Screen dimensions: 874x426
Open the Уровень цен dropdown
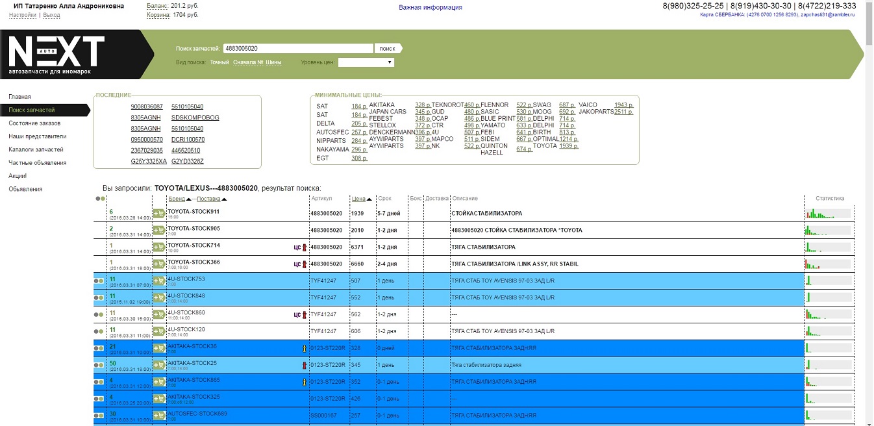click(366, 62)
